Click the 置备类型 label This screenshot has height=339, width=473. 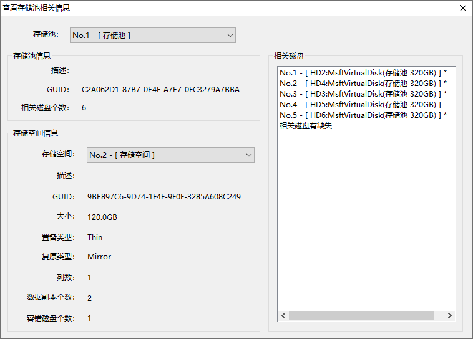click(58, 237)
